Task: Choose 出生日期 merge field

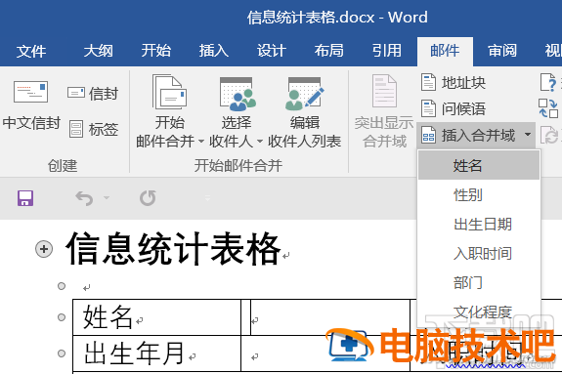Action: click(x=479, y=225)
